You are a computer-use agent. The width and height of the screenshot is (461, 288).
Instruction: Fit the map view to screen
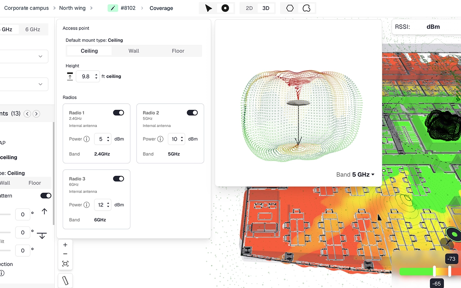65,264
